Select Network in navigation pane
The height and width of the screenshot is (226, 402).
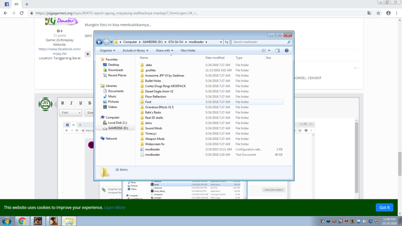(111, 138)
